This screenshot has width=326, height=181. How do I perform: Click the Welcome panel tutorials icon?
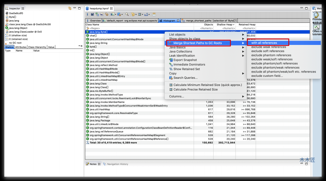click(x=317, y=27)
